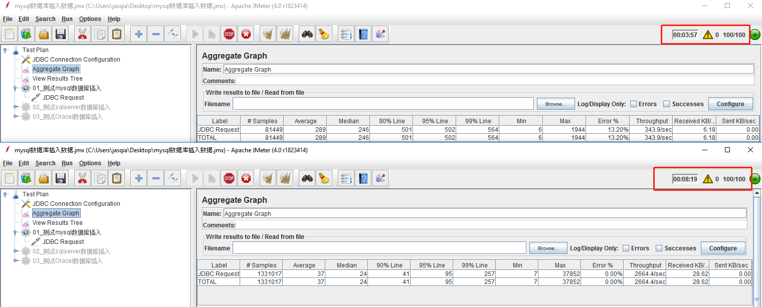Click Clear All brooms icon, top window

tap(285, 34)
